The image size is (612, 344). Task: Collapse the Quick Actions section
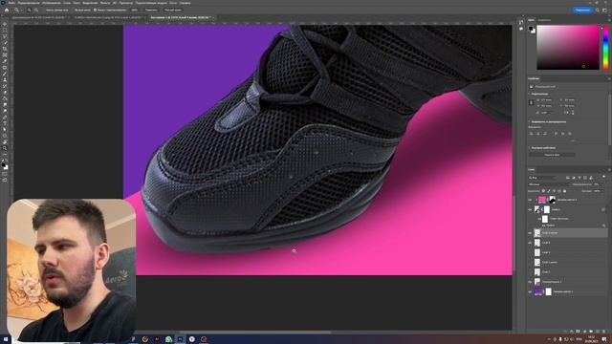point(530,148)
